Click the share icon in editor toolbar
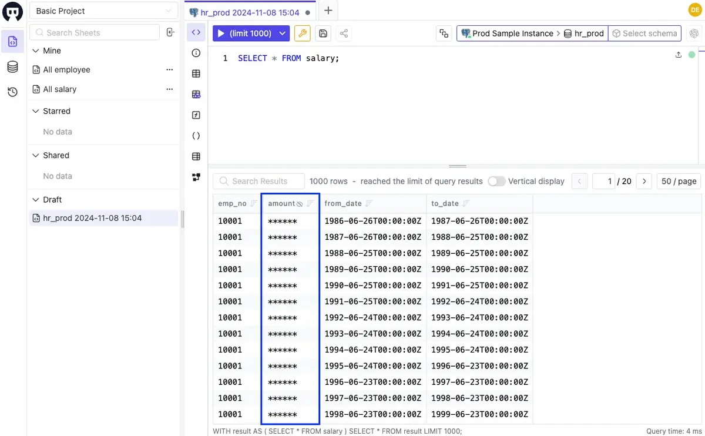Screen dimensions: 705x436 (344, 33)
